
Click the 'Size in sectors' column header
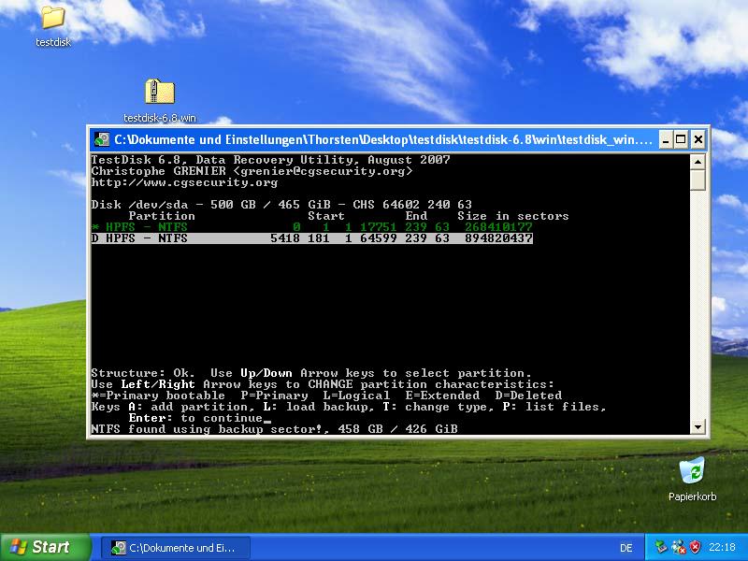click(x=512, y=216)
